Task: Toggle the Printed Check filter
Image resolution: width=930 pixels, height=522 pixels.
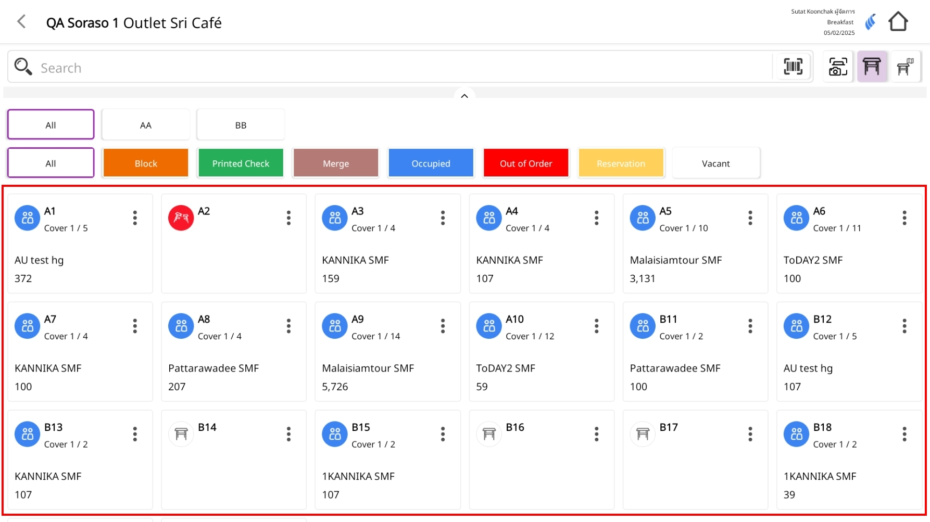Action: [241, 163]
